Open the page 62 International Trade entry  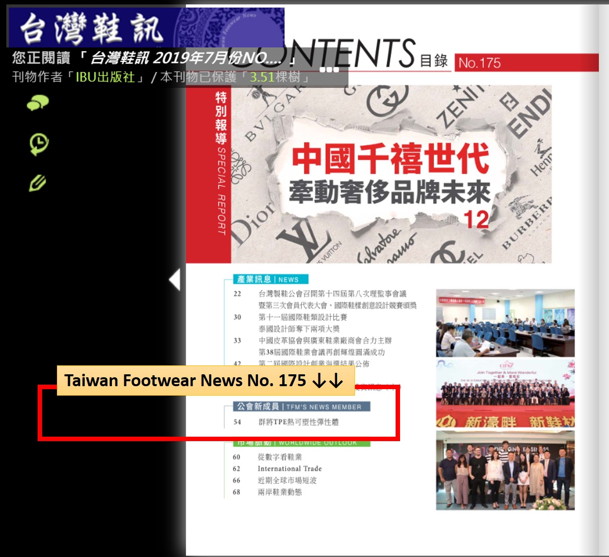point(290,468)
